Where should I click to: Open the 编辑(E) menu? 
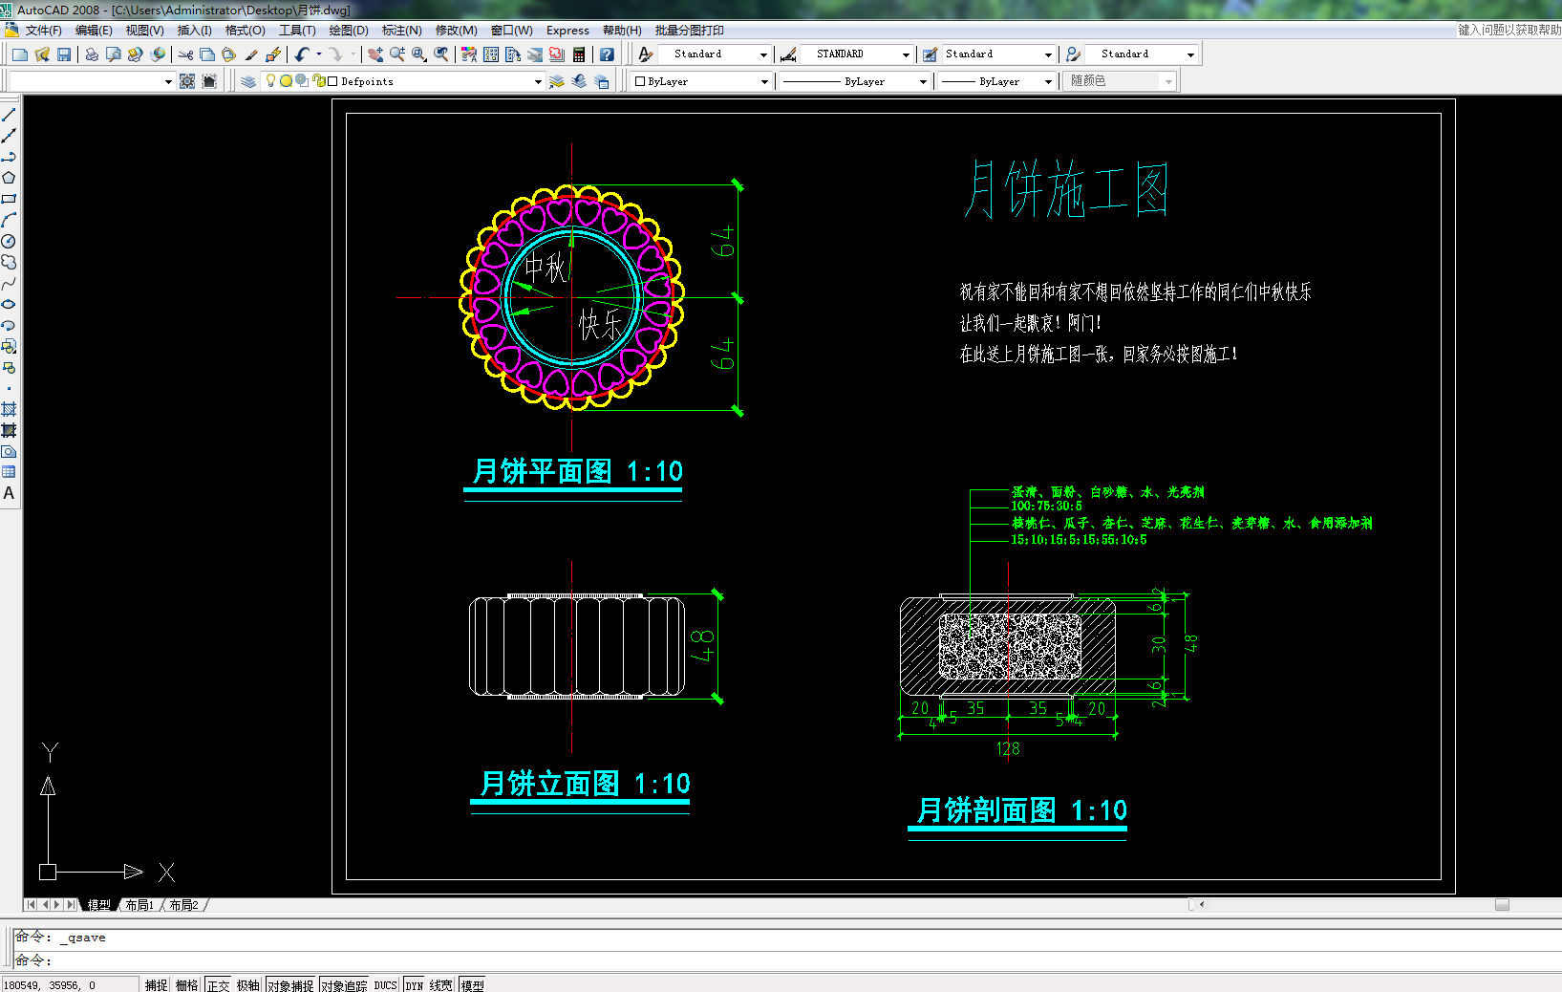pos(94,31)
